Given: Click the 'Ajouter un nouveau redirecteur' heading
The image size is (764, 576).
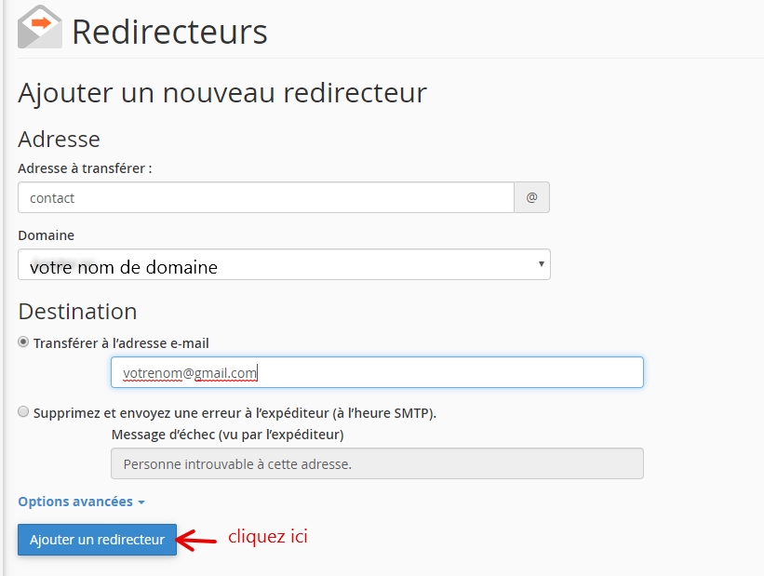Looking at the screenshot, I should [222, 93].
